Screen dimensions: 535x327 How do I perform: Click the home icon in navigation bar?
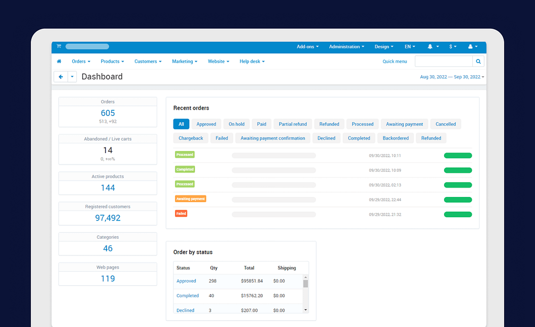(59, 62)
